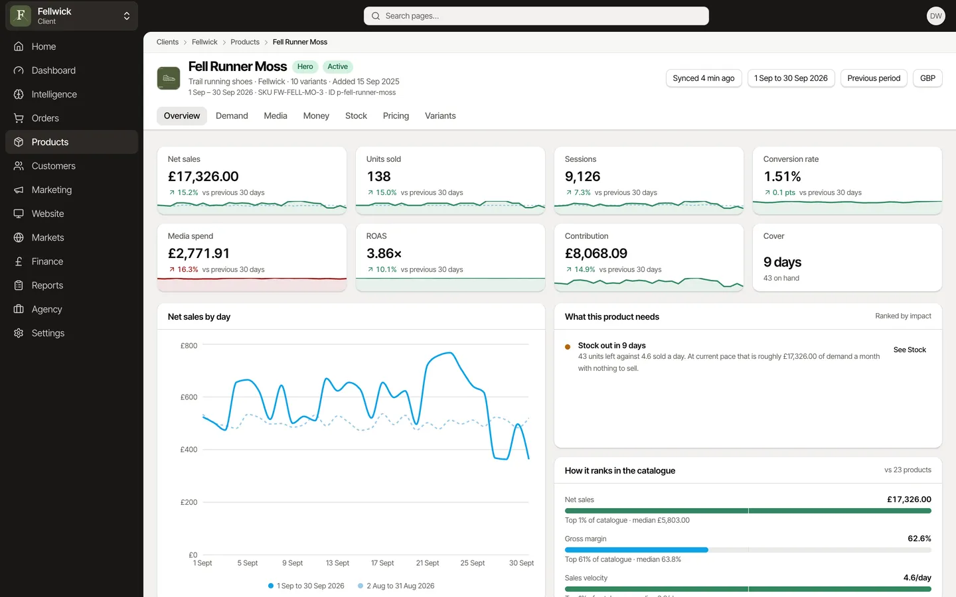Screen dimensions: 956x597
Task: Click the Fellwick breadcrumb link
Action: 204,42
